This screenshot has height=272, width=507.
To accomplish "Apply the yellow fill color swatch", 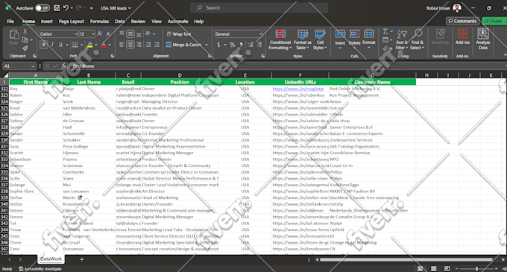I will click(x=90, y=45).
